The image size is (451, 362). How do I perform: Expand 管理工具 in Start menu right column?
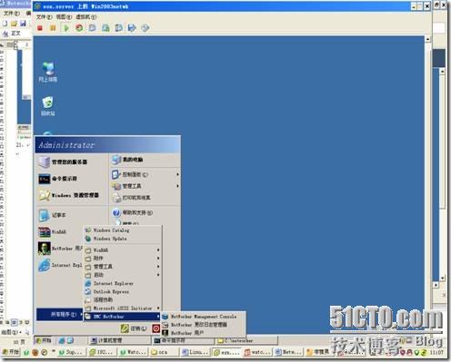[145, 186]
